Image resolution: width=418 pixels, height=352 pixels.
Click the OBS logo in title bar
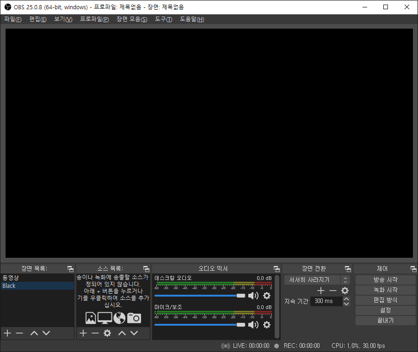coord(8,7)
